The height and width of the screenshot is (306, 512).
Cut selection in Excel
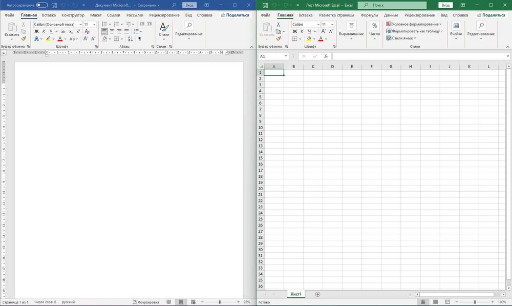pos(278,25)
